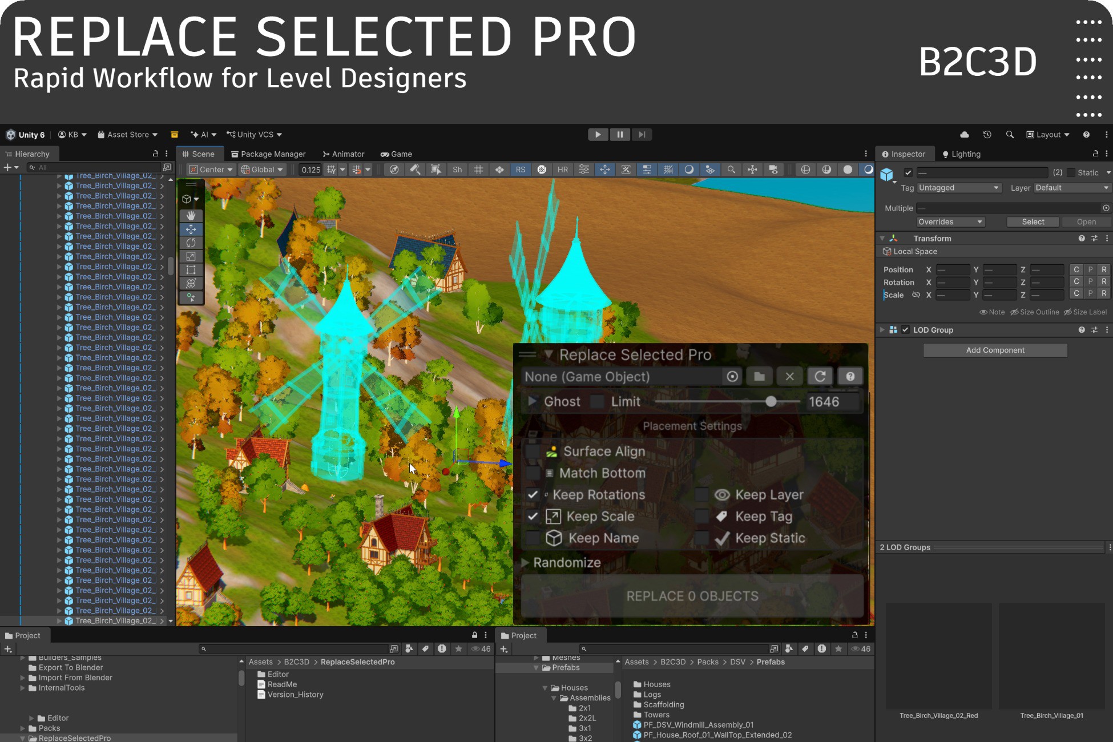The width and height of the screenshot is (1113, 742).
Task: Click the refresh icon in Replace Selected Pro
Action: pyautogui.click(x=820, y=377)
